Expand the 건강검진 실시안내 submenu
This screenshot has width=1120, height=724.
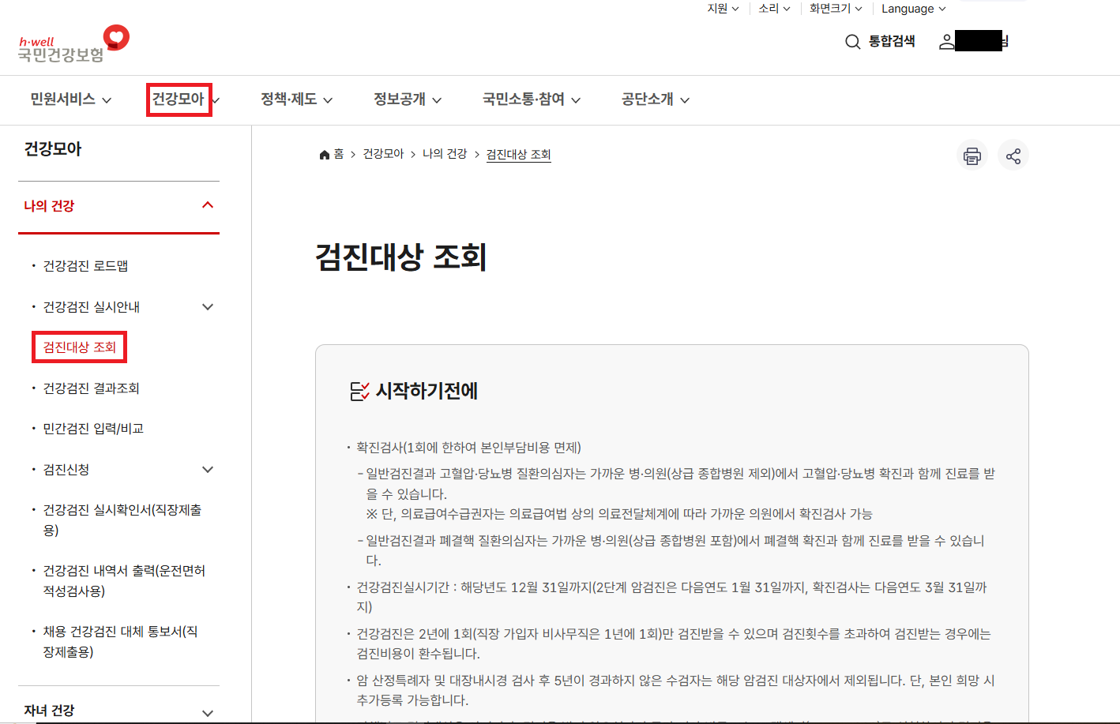click(208, 306)
